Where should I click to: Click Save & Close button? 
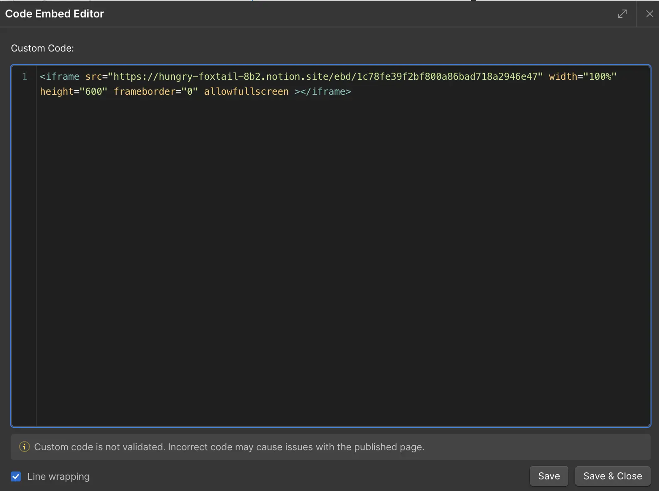click(x=612, y=476)
